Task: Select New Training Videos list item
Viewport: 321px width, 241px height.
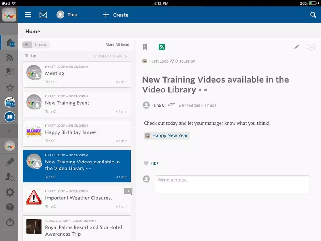Action: (77, 166)
